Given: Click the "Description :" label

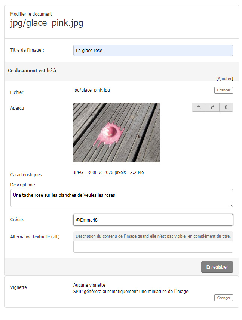Looking at the screenshot, I should pyautogui.click(x=23, y=185).
